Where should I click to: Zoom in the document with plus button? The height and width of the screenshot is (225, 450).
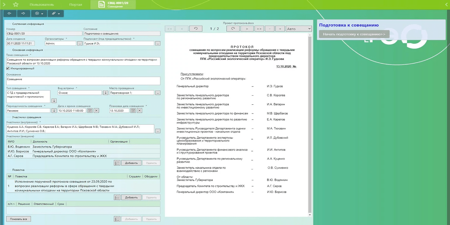[x=280, y=29]
